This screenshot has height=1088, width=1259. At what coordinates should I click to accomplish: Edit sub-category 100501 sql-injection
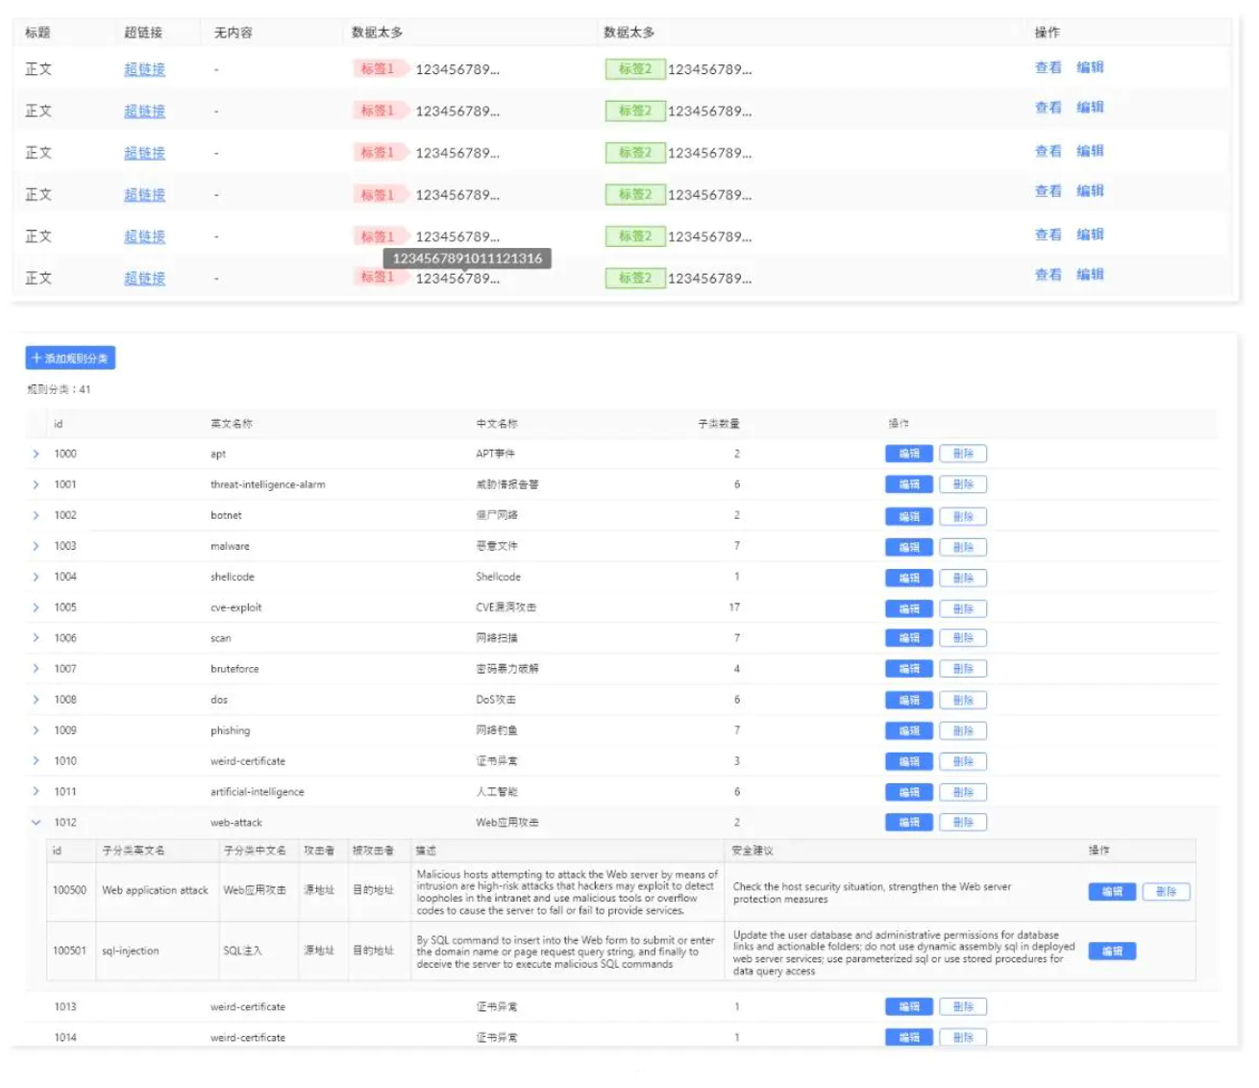click(x=1112, y=952)
